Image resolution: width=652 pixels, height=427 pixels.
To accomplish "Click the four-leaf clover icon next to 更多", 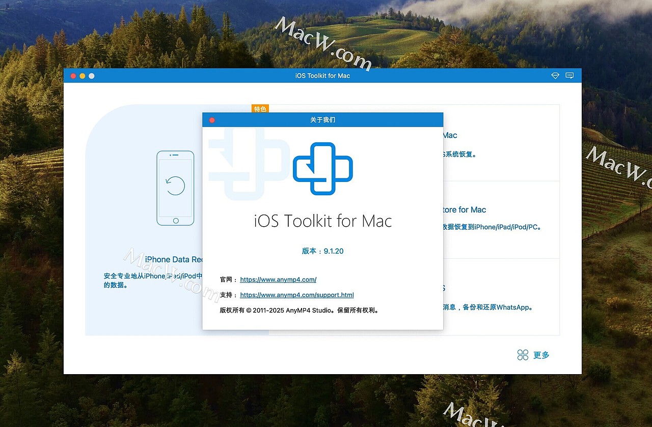I will coord(522,355).
